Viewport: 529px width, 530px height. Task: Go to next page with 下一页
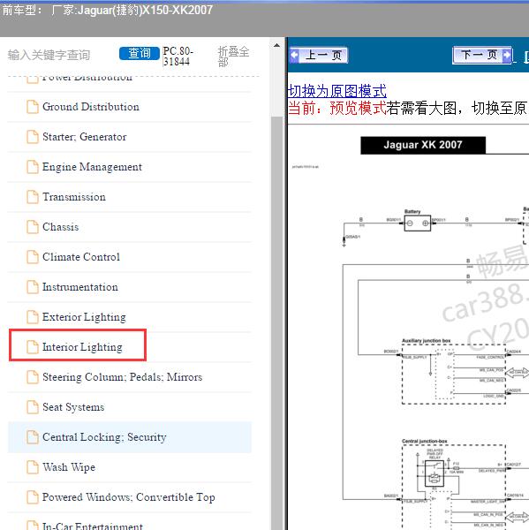(x=482, y=55)
